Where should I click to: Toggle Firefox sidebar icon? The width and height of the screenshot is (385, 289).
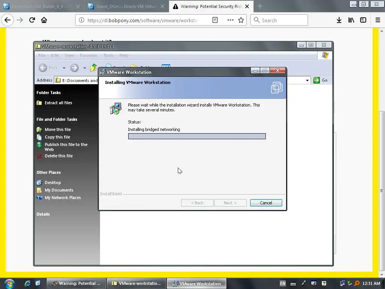(363, 20)
